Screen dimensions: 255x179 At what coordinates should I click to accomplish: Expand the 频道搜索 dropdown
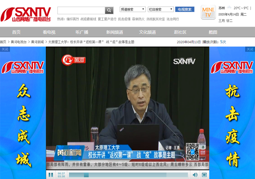pos(133,9)
